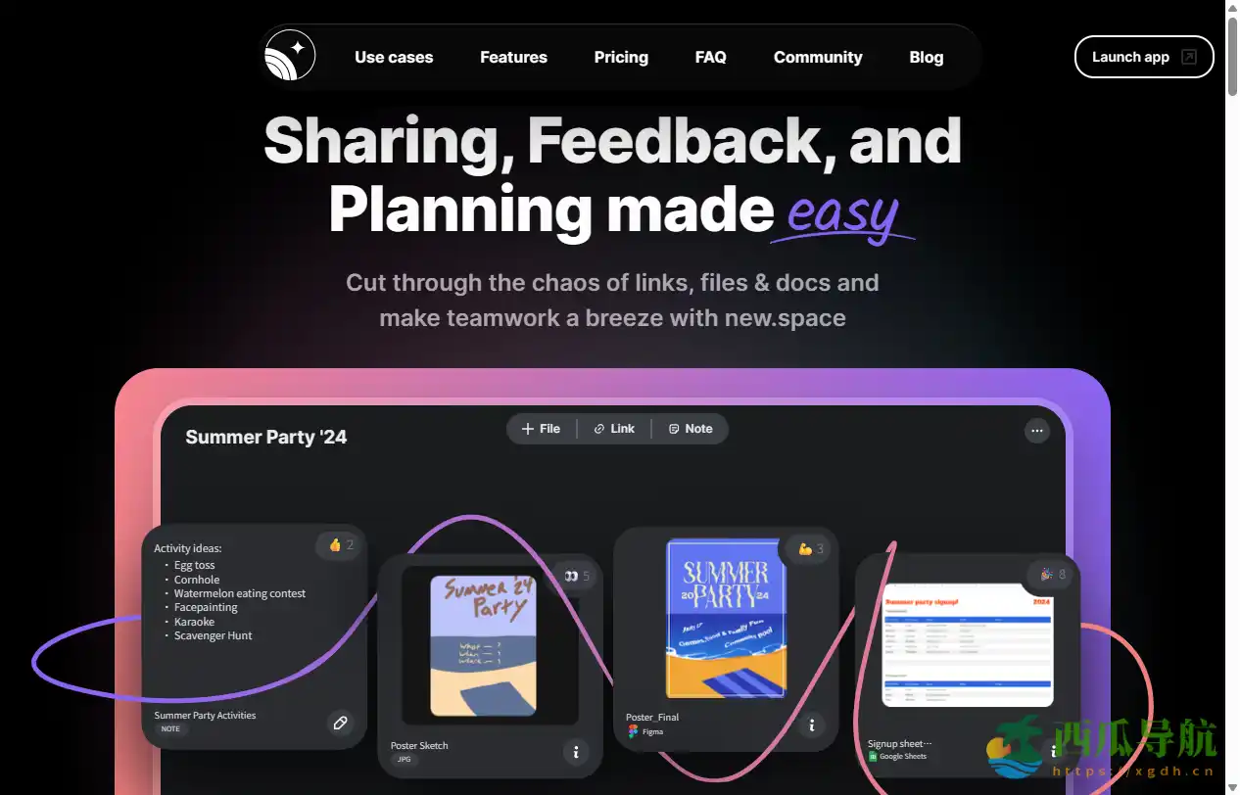Image resolution: width=1240 pixels, height=795 pixels.
Task: Add a new File to the board
Action: [542, 429]
